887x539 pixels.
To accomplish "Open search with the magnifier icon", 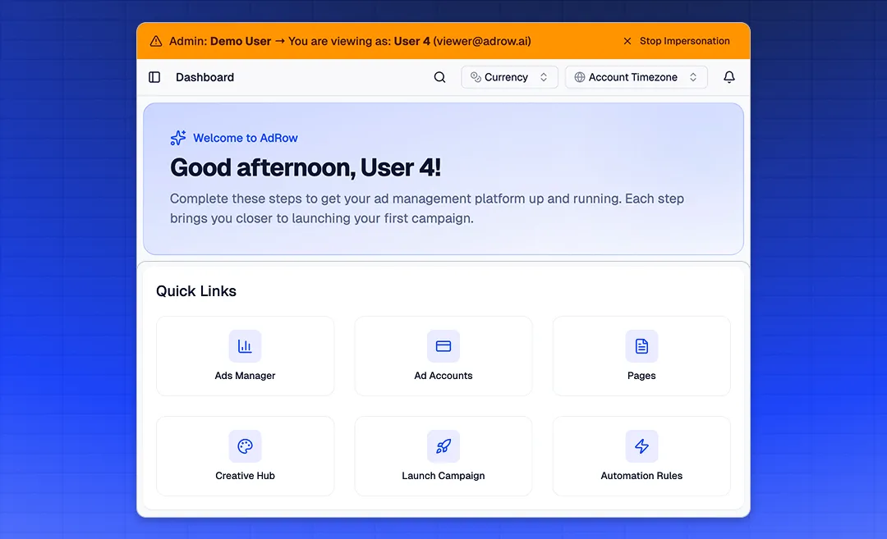I will (x=440, y=77).
